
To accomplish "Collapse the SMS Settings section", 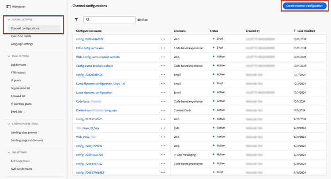I will [x=9, y=152].
